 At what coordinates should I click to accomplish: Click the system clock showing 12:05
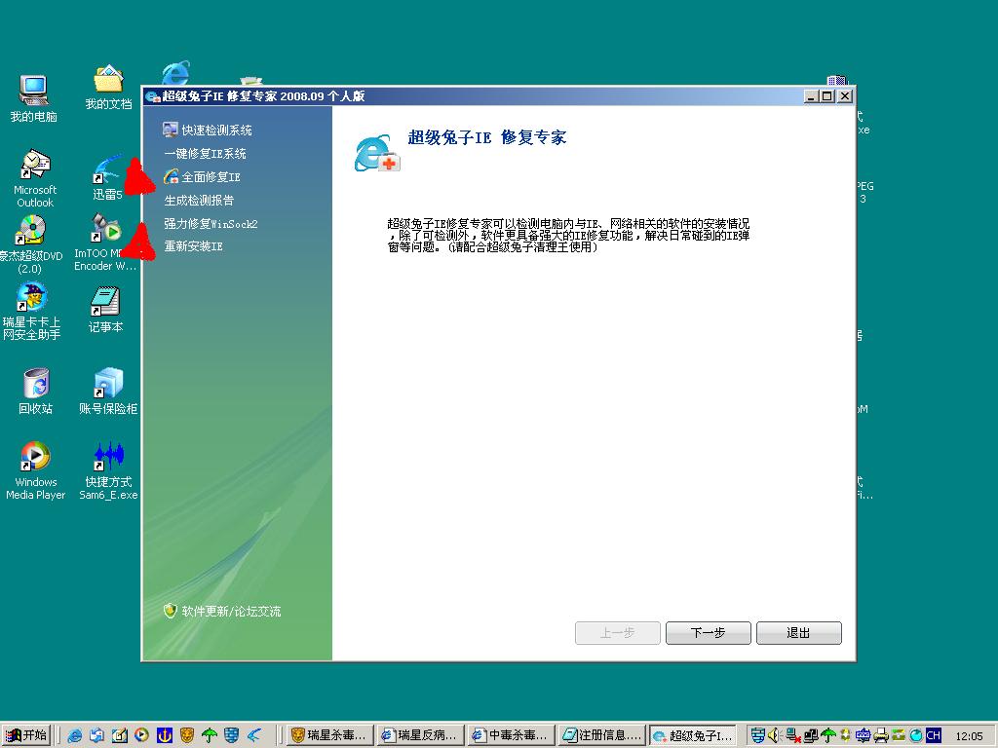tap(969, 736)
